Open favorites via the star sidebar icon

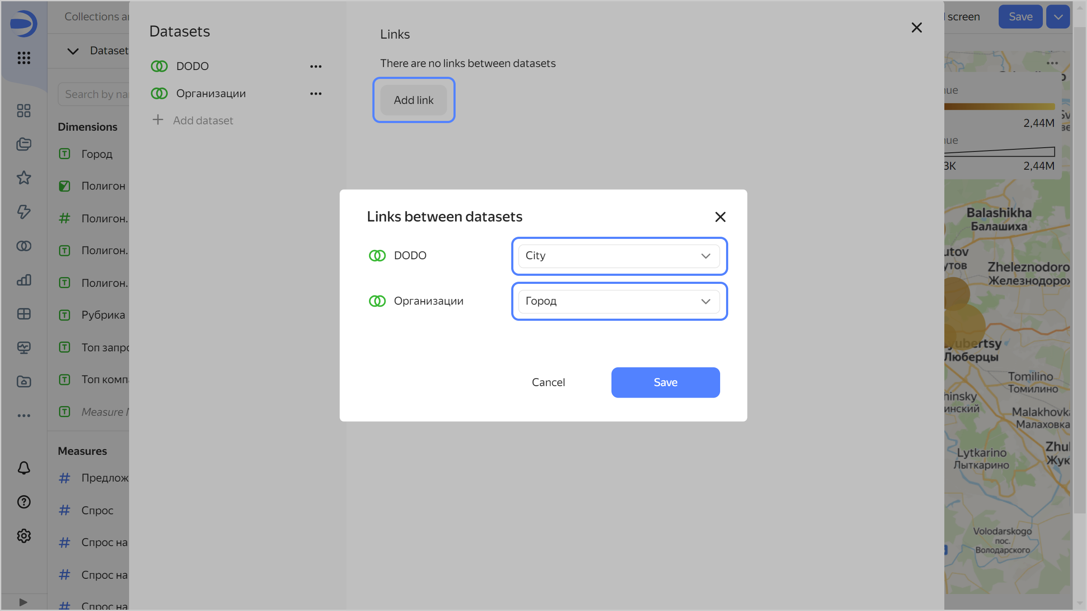(23, 178)
